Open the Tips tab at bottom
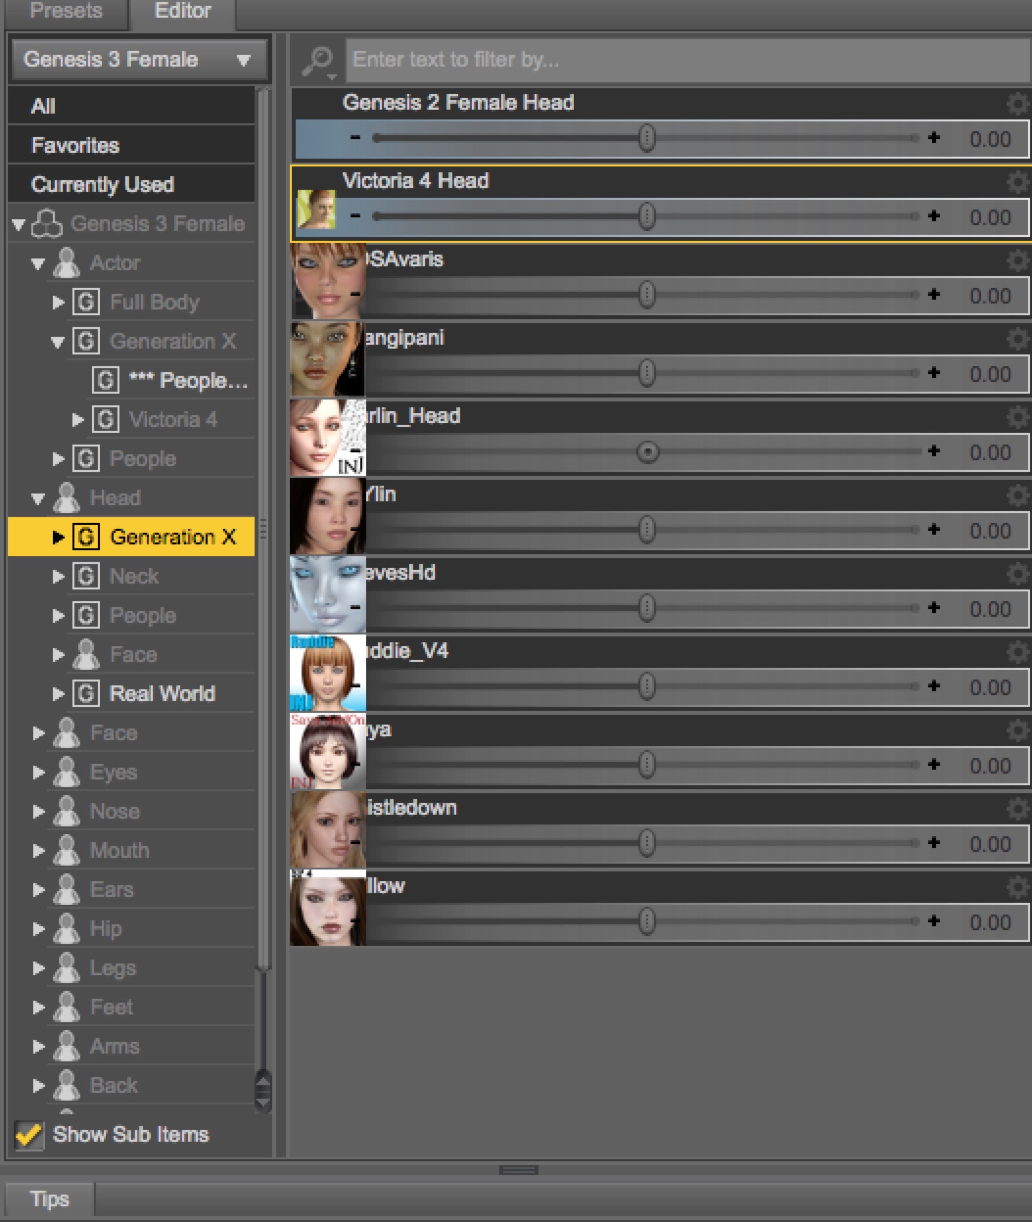 tap(49, 1198)
